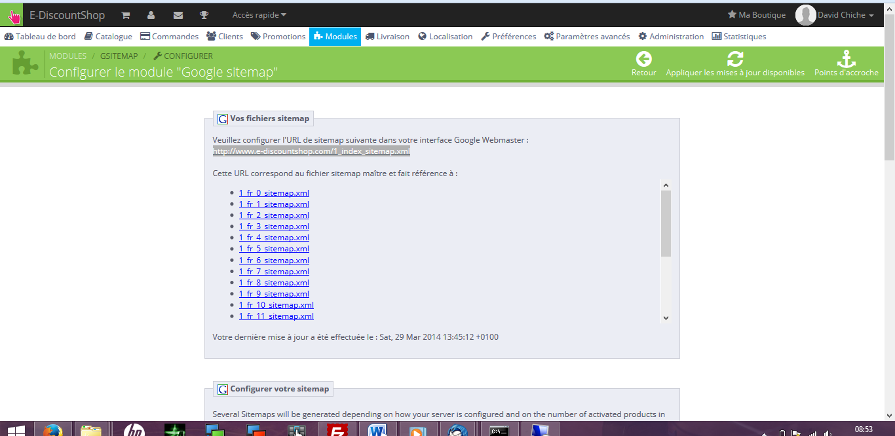The height and width of the screenshot is (436, 895).
Task: Open Thunderbird from the taskbar
Action: 457,430
